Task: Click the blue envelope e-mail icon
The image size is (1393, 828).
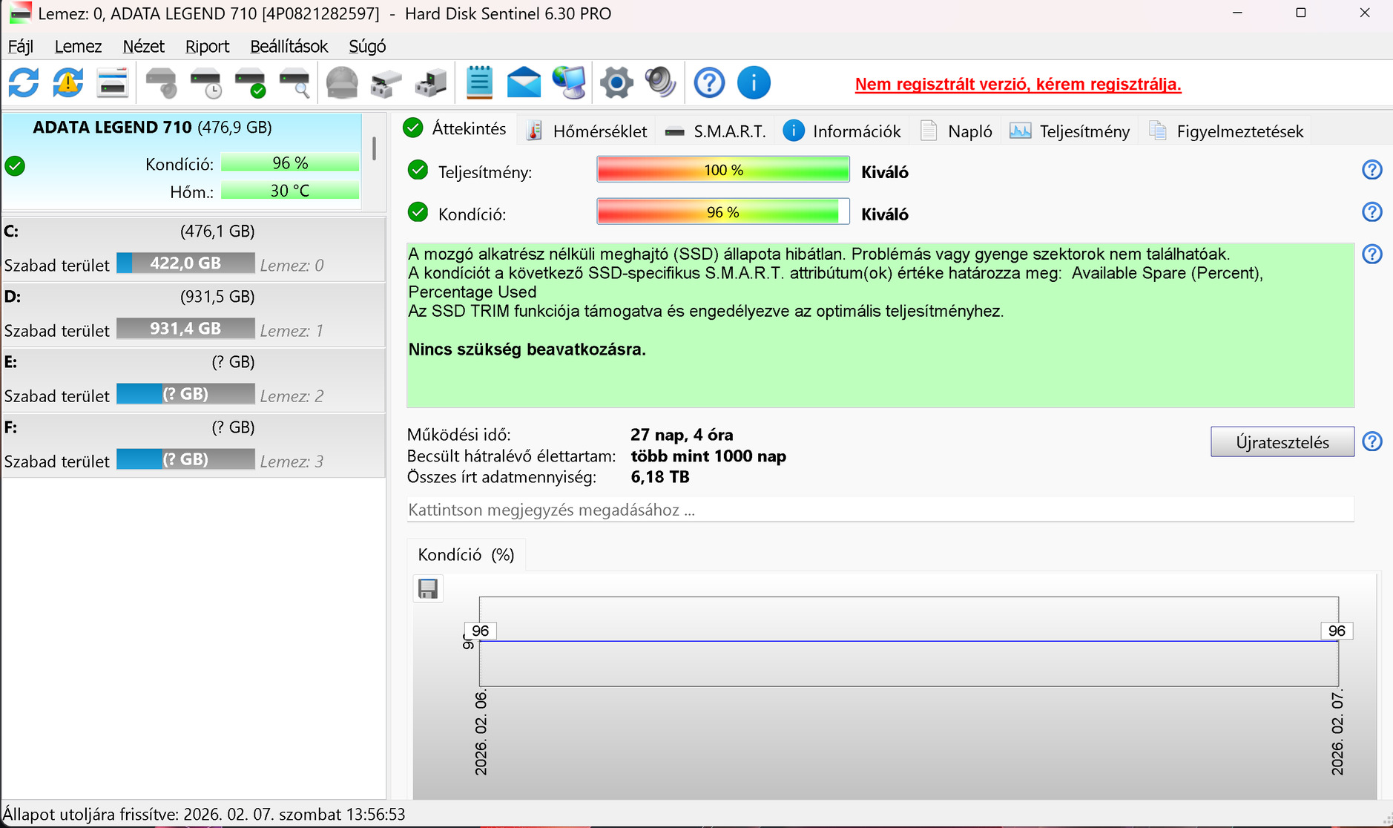Action: click(524, 82)
